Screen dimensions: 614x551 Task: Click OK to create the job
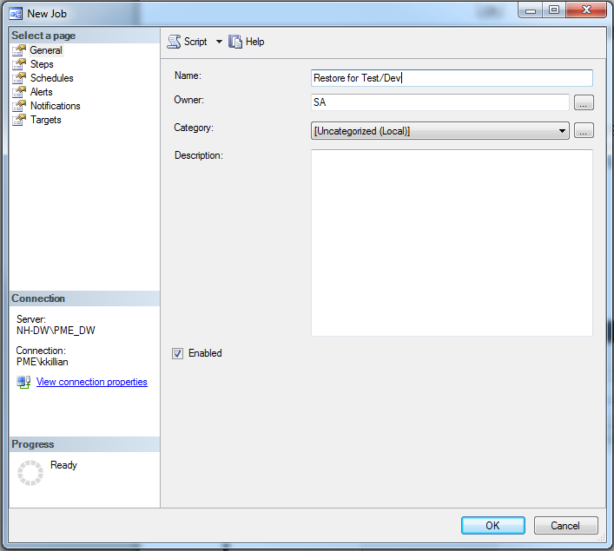point(493,525)
